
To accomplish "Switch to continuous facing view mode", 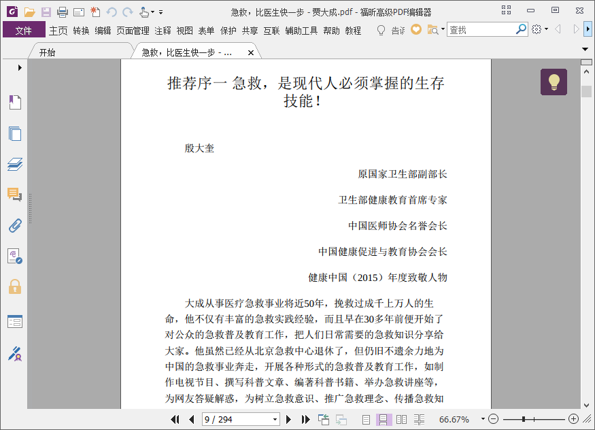I will (x=419, y=419).
